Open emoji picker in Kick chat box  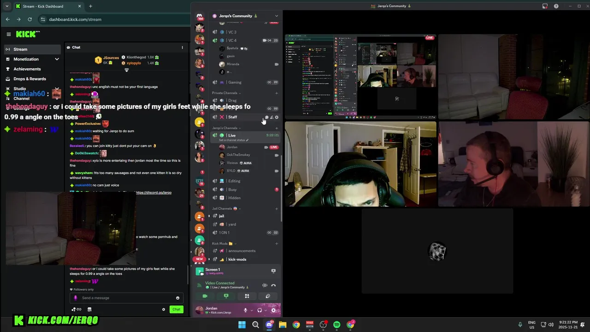tap(177, 298)
